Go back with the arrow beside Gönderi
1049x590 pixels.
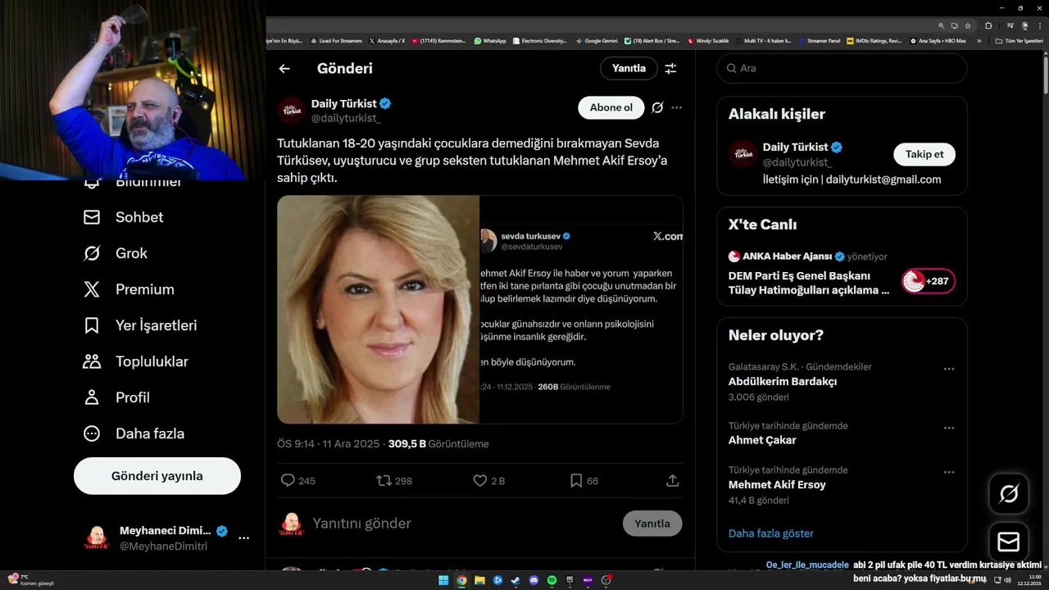(x=284, y=69)
